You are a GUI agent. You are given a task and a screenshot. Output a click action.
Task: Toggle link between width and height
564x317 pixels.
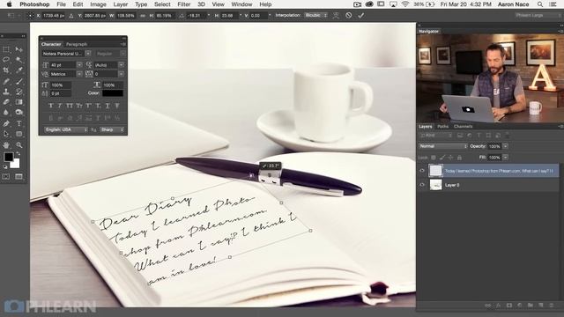coord(143,16)
